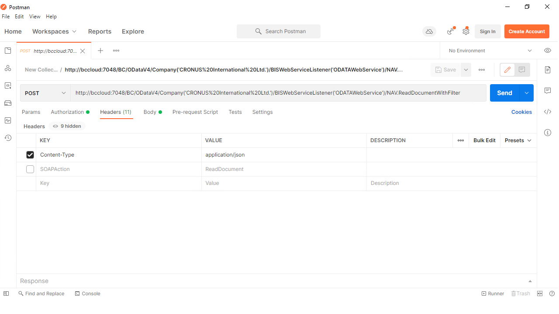
Task: Open the request Info icon
Action: pos(548,133)
